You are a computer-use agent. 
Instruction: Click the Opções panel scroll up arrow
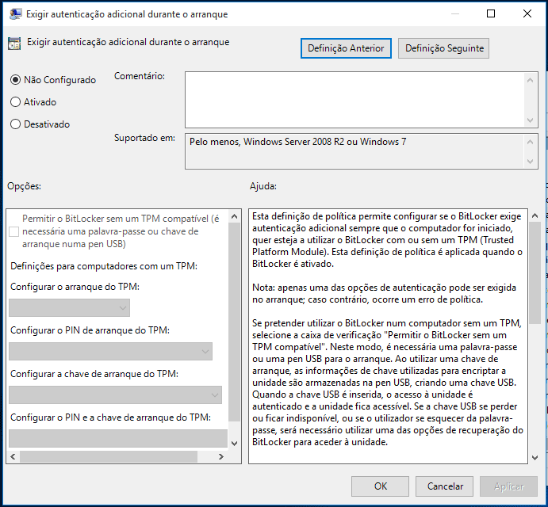[x=235, y=216]
